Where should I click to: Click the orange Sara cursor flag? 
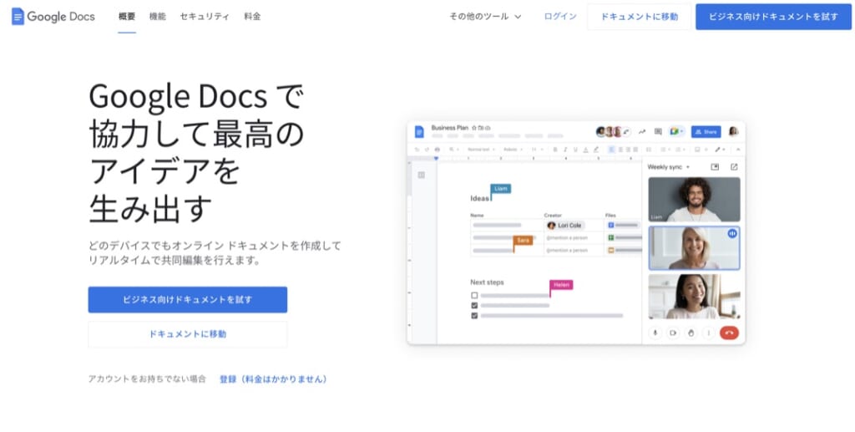[523, 240]
